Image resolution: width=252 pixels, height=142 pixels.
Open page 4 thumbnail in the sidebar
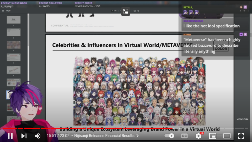coord(13,57)
